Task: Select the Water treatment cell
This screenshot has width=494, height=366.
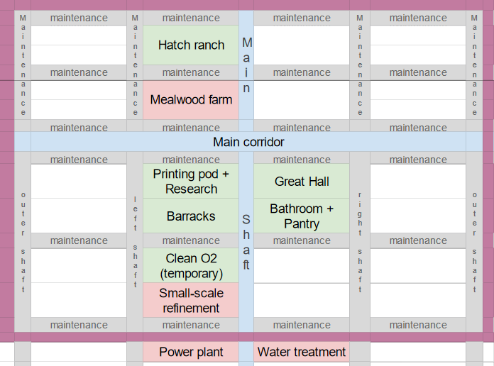Action: [x=302, y=352]
